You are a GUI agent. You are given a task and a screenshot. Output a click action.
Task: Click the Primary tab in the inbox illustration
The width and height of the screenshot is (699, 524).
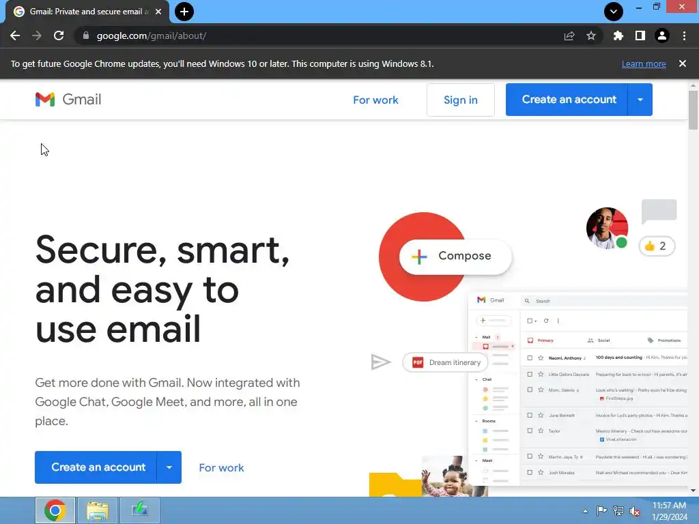[541, 340]
